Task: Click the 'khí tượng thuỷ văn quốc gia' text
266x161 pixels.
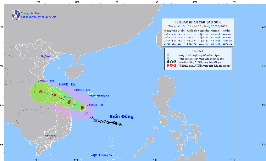Action: 39,17
